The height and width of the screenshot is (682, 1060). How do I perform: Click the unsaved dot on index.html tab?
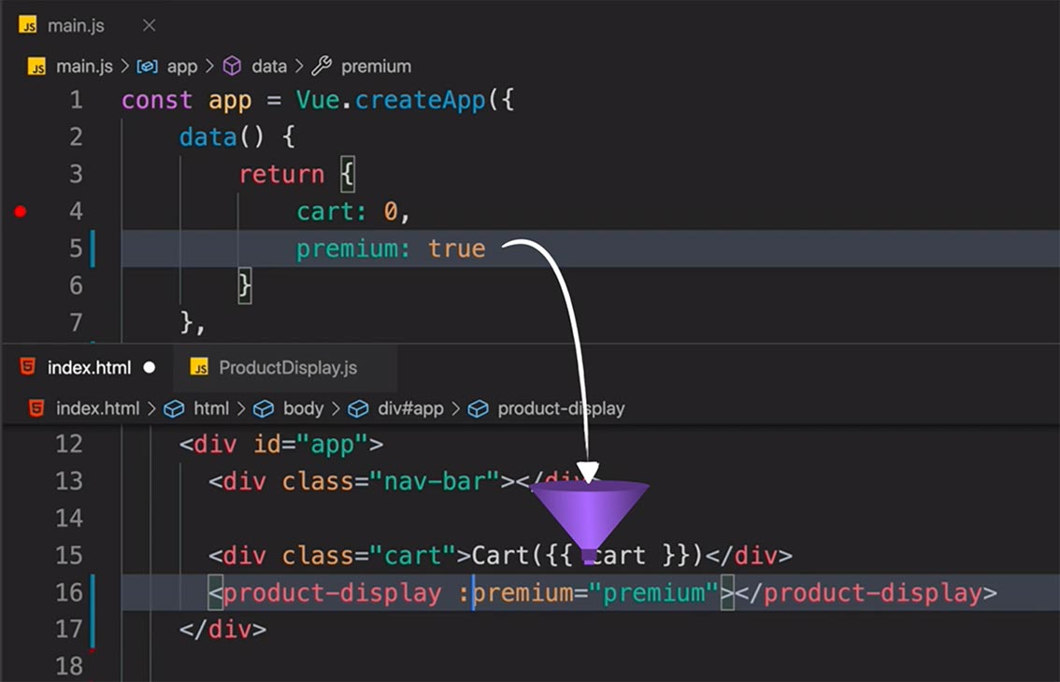pos(149,367)
